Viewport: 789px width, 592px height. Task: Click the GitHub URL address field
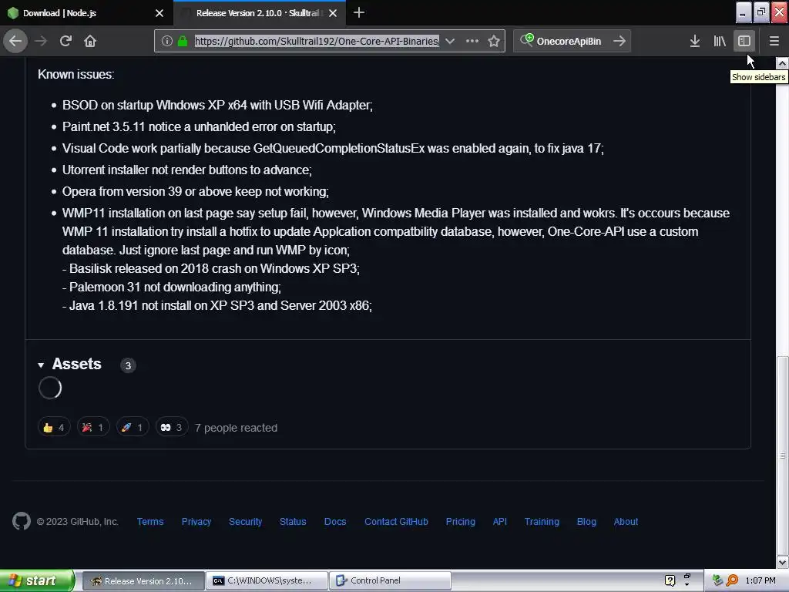[317, 41]
